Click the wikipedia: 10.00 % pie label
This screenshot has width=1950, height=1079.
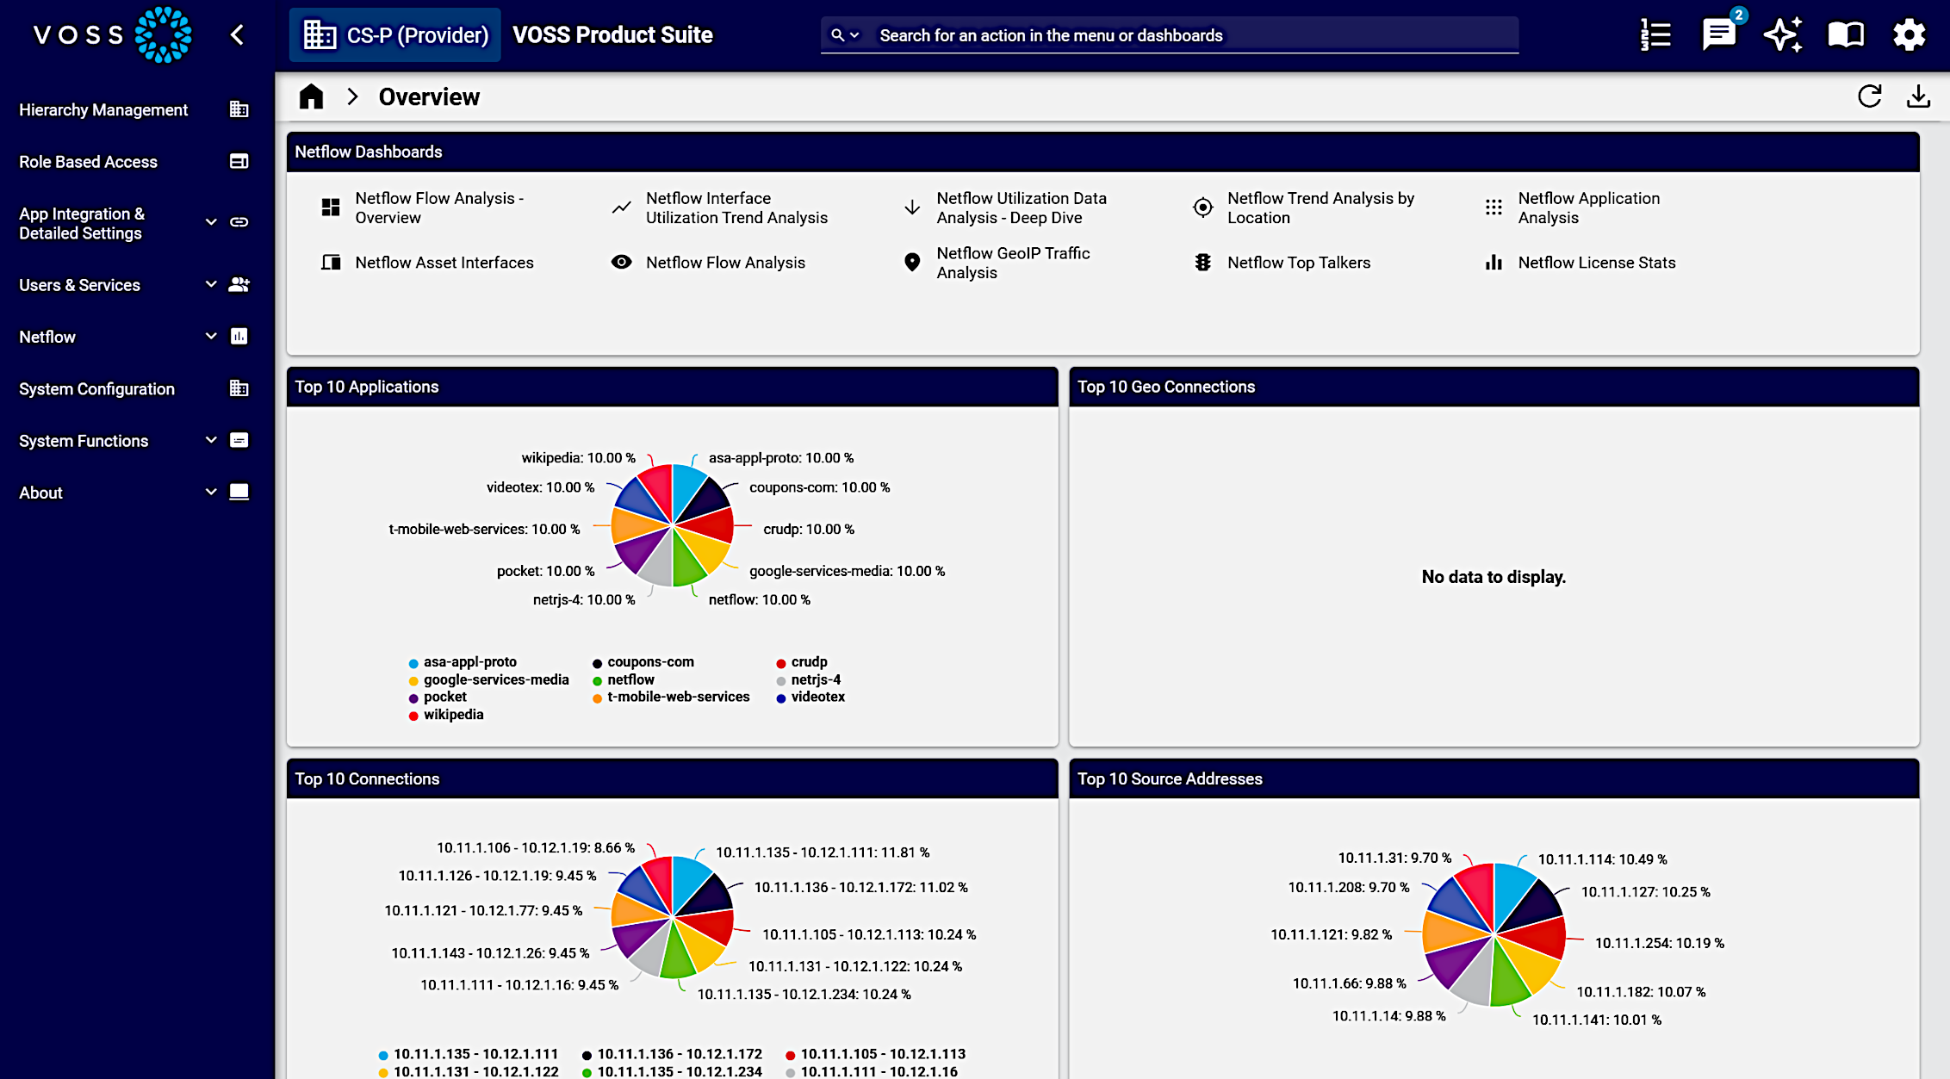pos(578,458)
